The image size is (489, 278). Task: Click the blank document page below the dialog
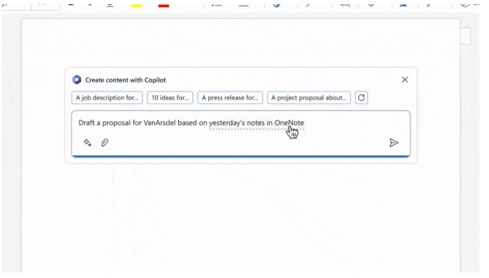pos(239,221)
